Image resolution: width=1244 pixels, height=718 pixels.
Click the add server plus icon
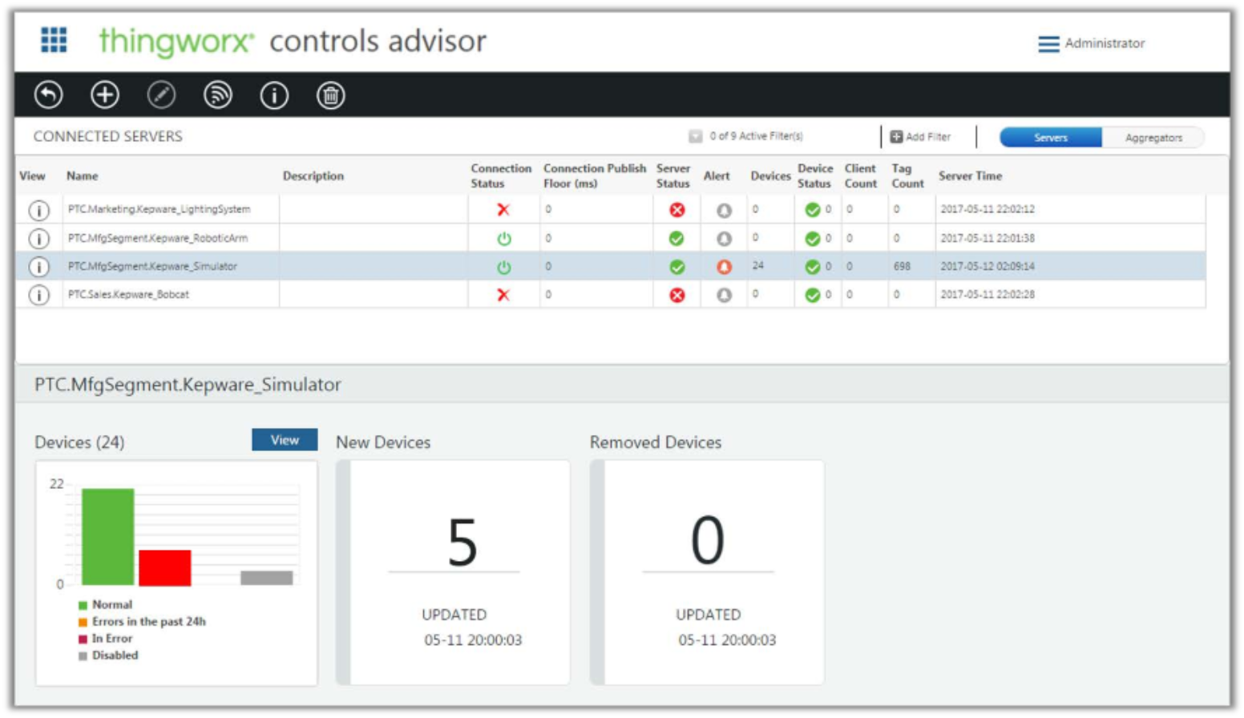pos(105,95)
